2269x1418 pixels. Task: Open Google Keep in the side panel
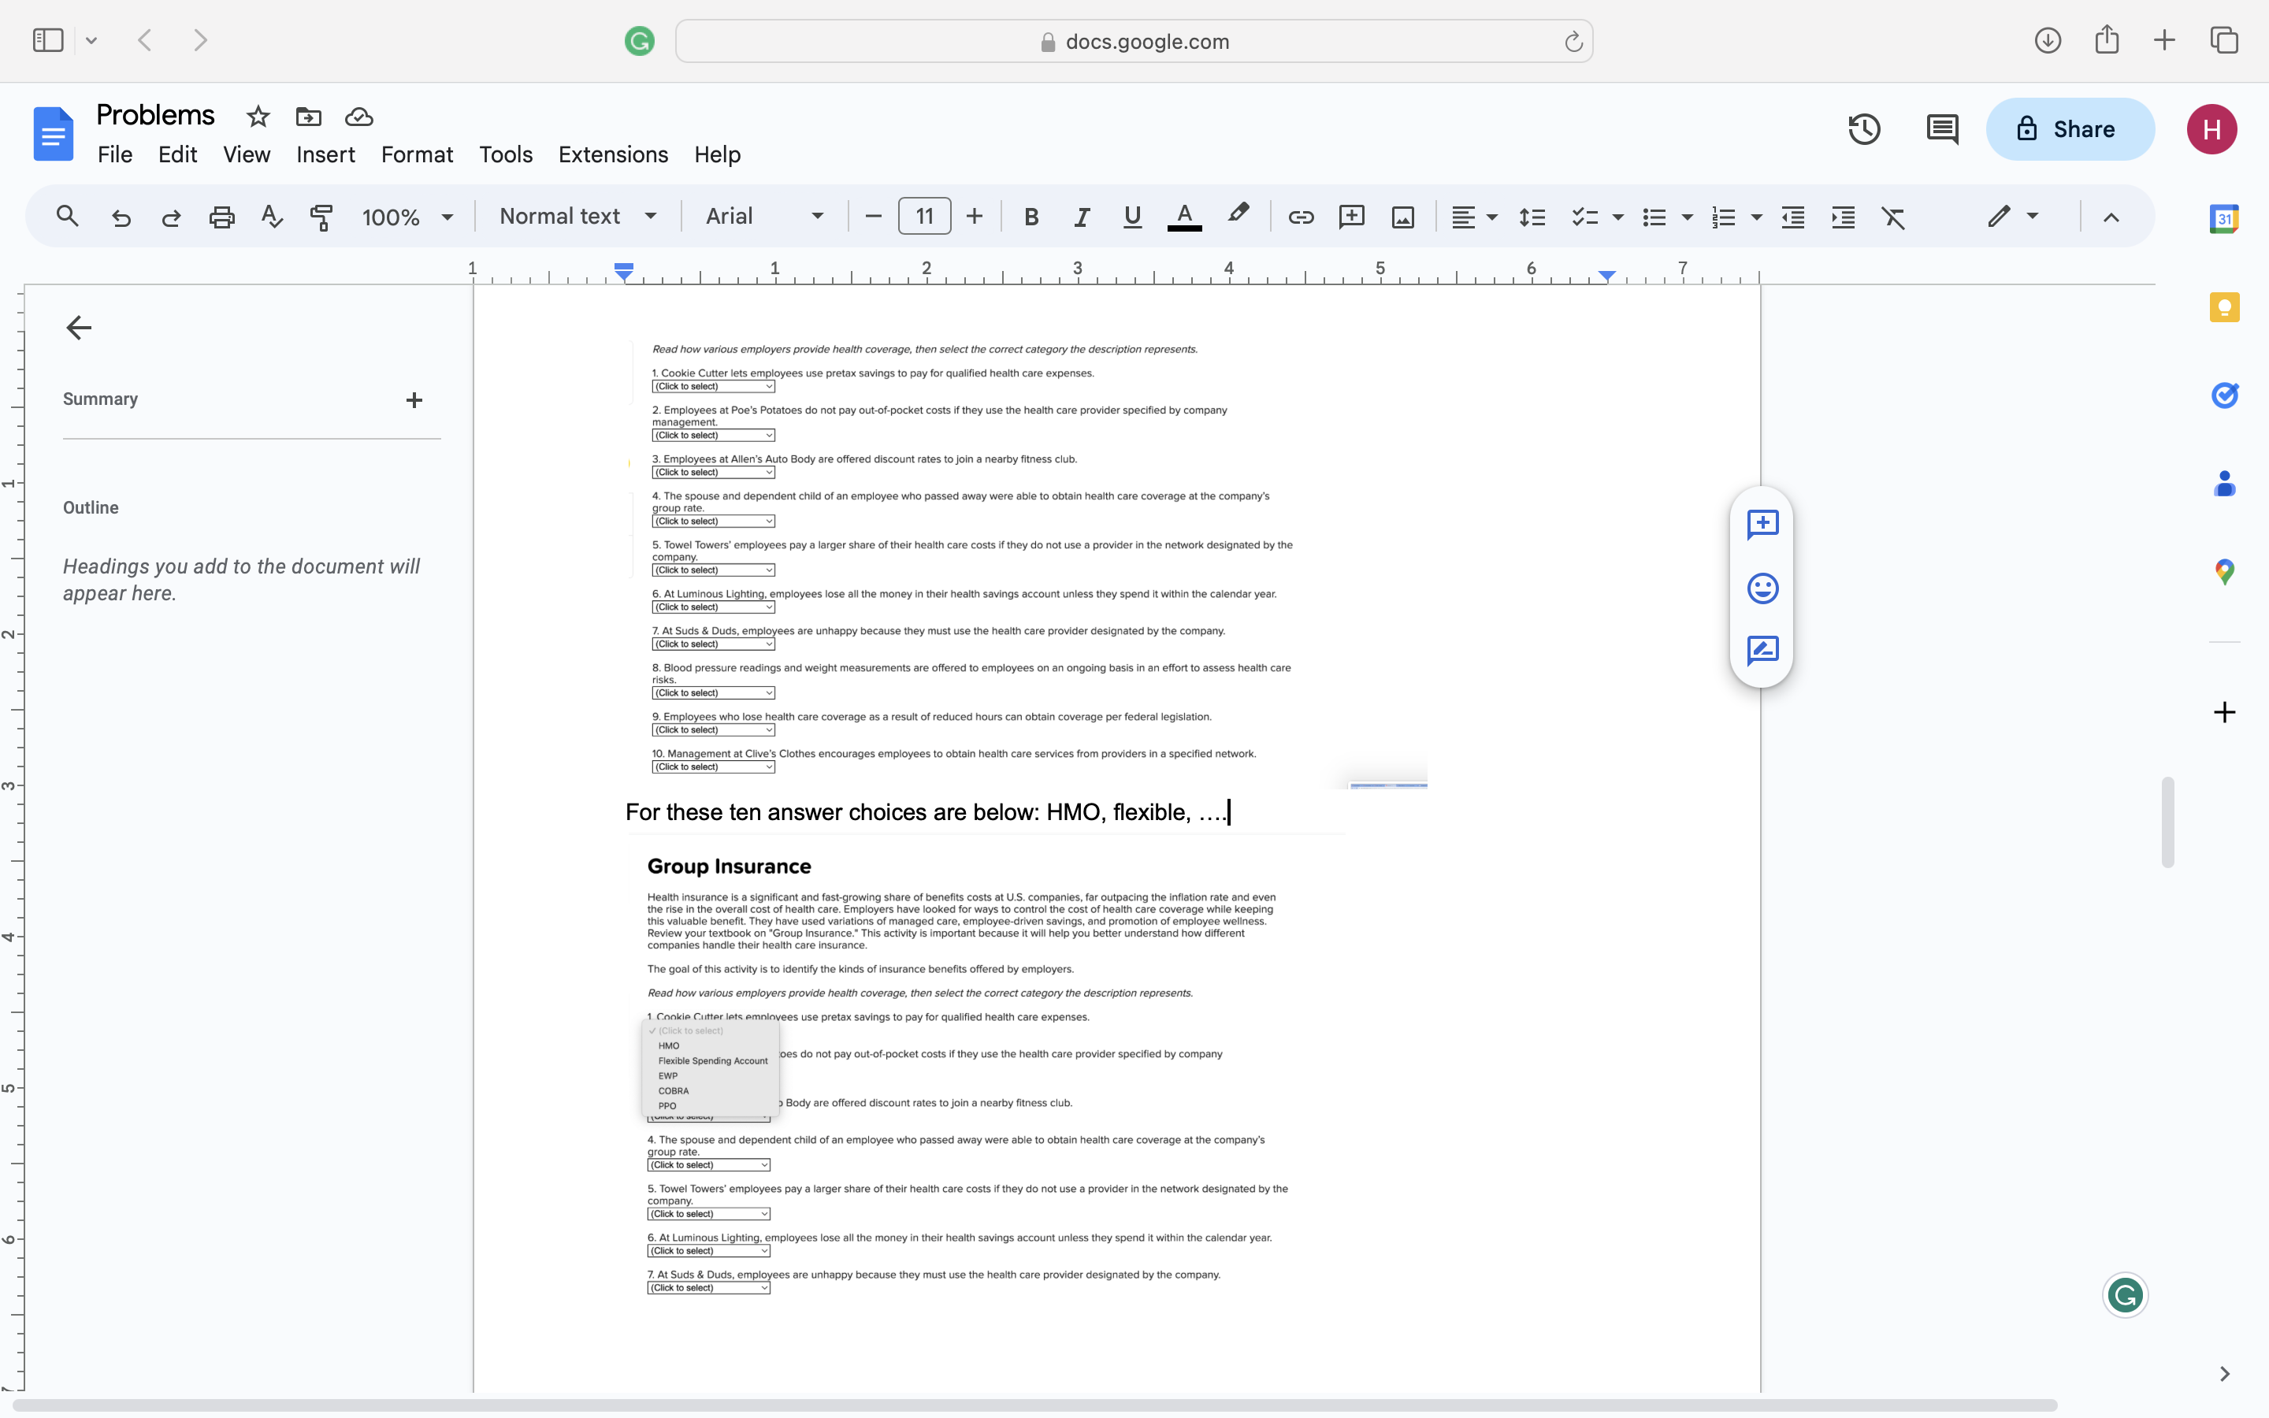pos(2224,306)
